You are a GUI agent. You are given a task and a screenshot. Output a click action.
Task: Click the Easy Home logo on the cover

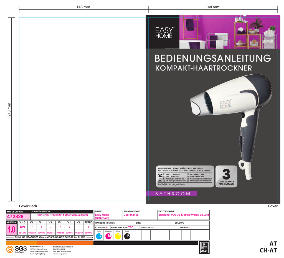point(165,33)
